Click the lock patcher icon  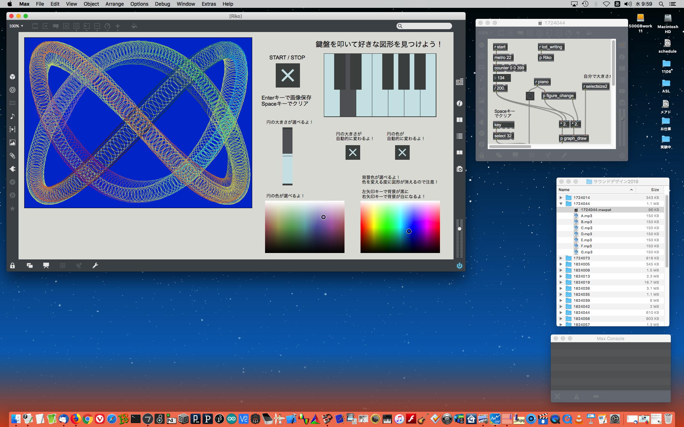point(12,265)
